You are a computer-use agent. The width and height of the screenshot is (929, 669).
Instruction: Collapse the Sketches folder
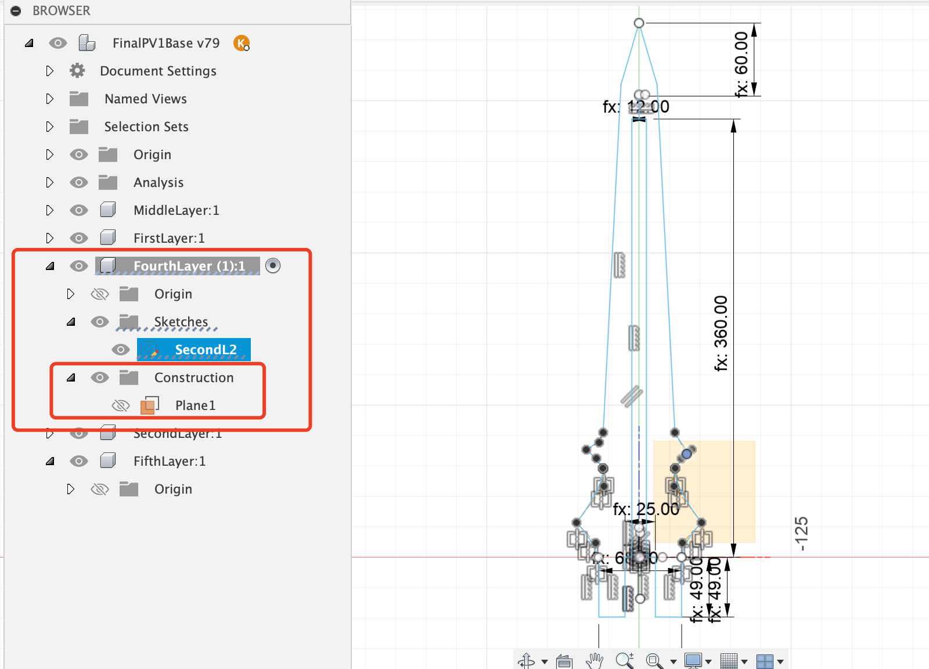point(71,322)
